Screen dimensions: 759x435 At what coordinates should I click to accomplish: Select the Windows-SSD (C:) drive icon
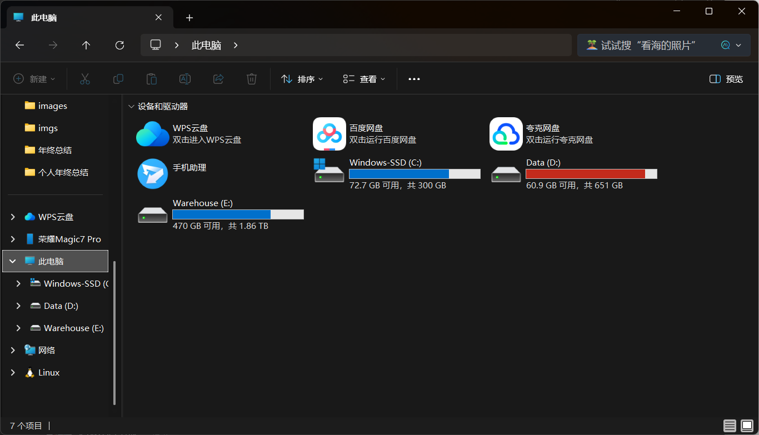(x=329, y=171)
